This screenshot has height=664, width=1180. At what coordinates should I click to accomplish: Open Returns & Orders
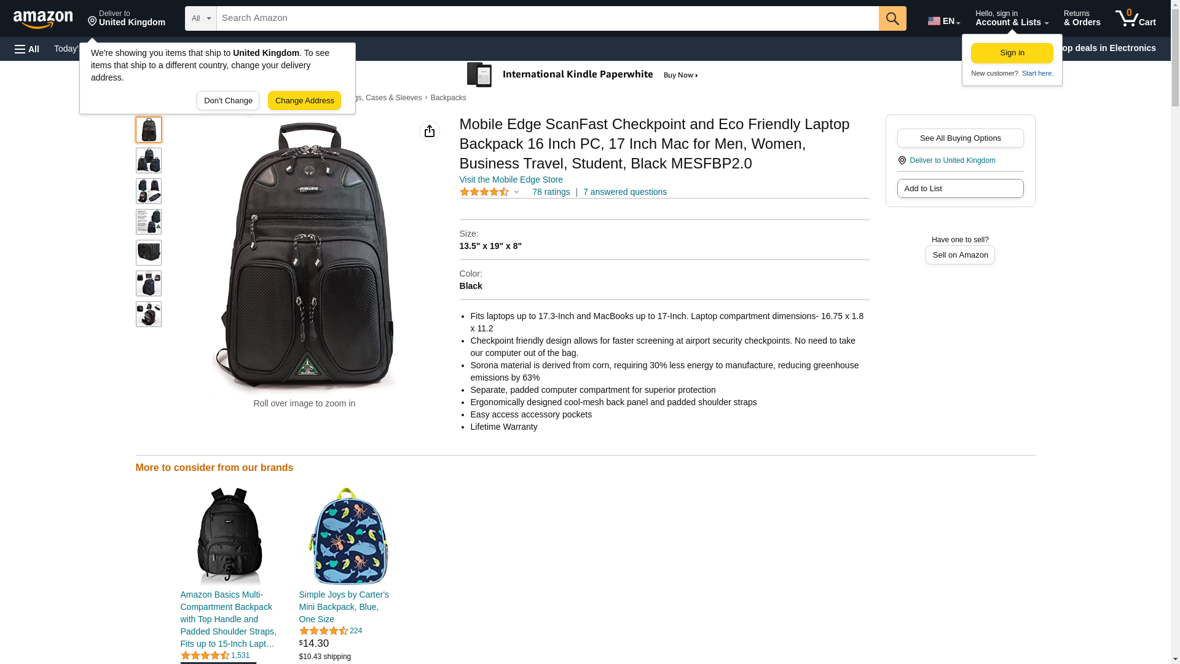tap(1082, 18)
